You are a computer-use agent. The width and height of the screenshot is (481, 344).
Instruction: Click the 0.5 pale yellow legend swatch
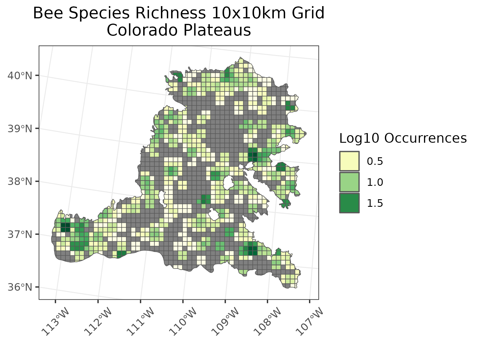(349, 161)
